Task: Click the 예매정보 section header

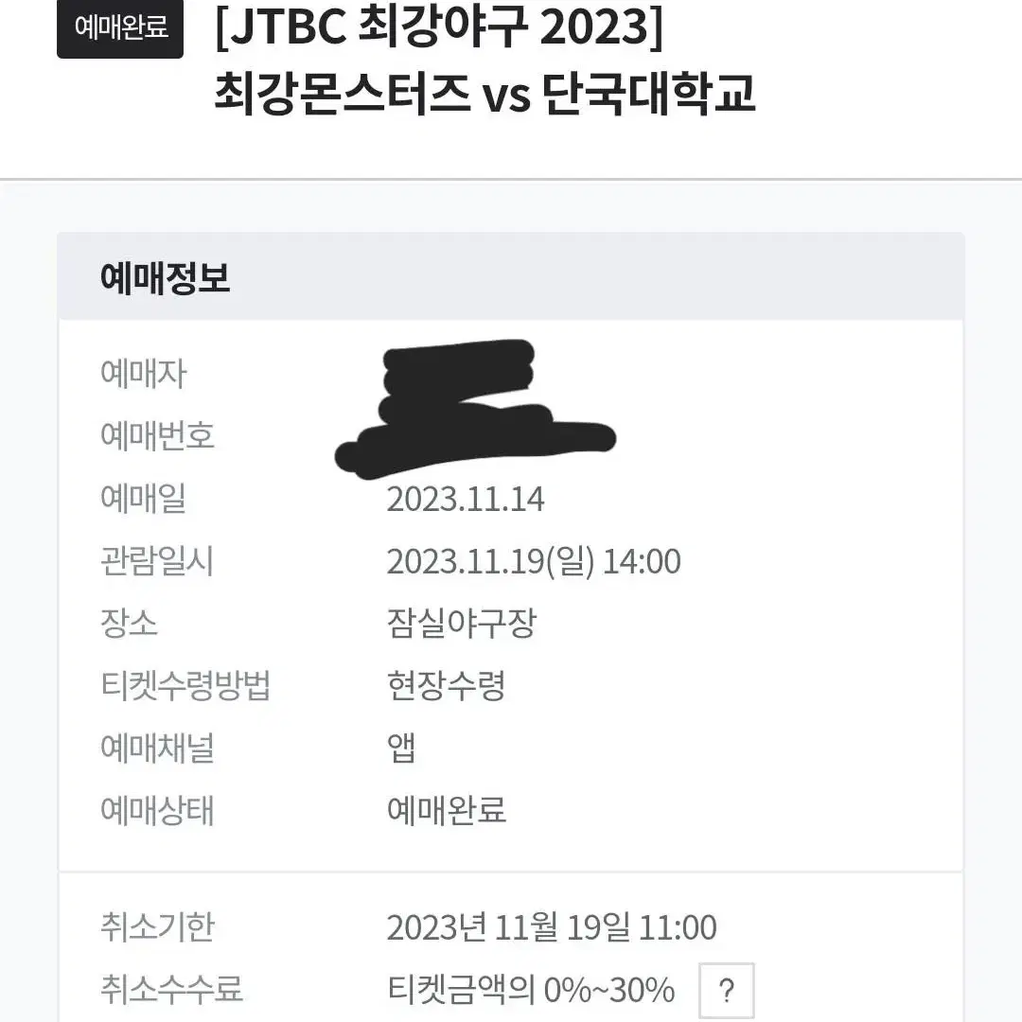Action: 165,277
